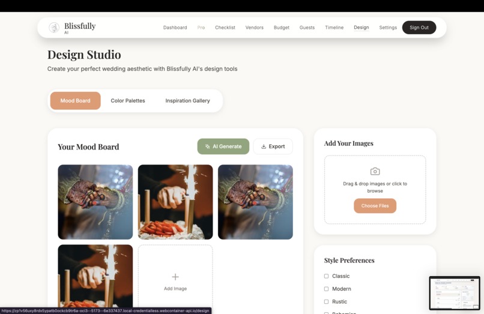
Task: Select the first henna hands mood board image
Action: click(95, 202)
